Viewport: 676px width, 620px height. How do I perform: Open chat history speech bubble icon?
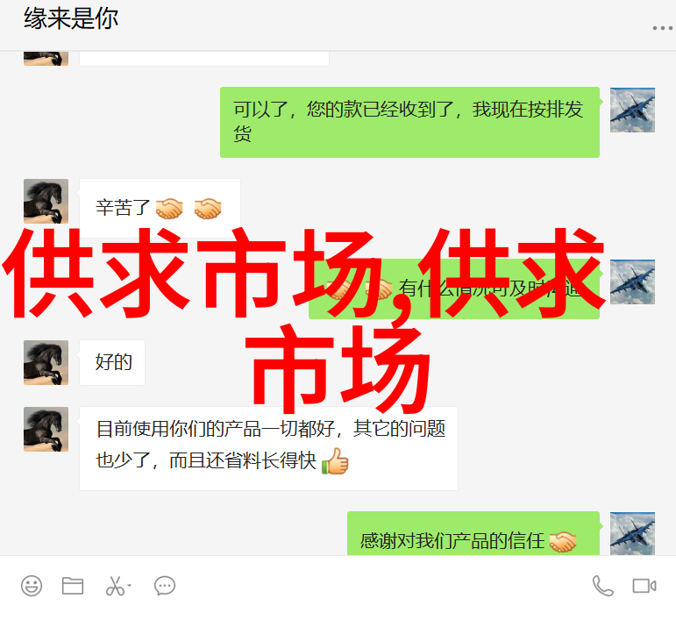click(x=165, y=586)
